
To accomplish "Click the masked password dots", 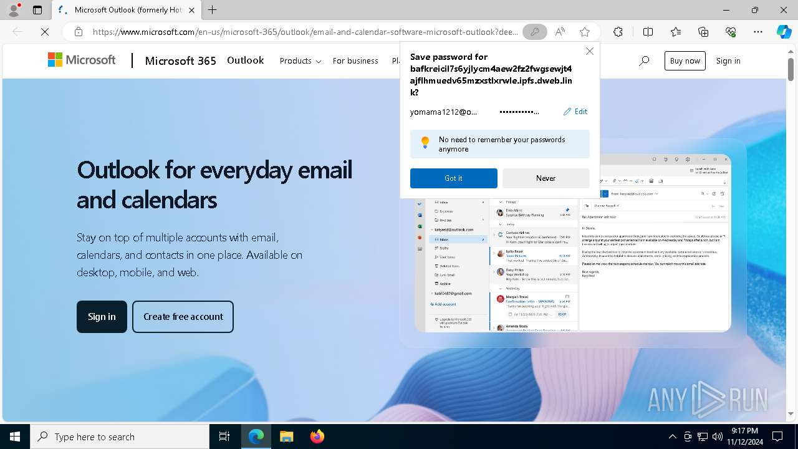I will 519,112.
